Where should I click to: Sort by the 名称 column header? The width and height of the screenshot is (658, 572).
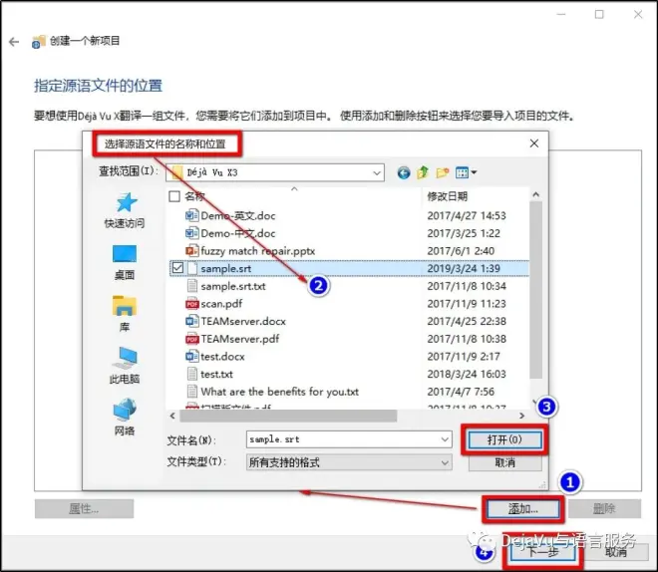[194, 196]
